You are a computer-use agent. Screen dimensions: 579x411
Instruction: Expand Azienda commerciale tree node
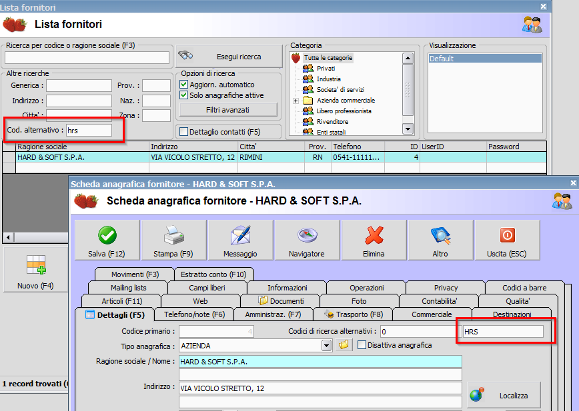[x=296, y=101]
